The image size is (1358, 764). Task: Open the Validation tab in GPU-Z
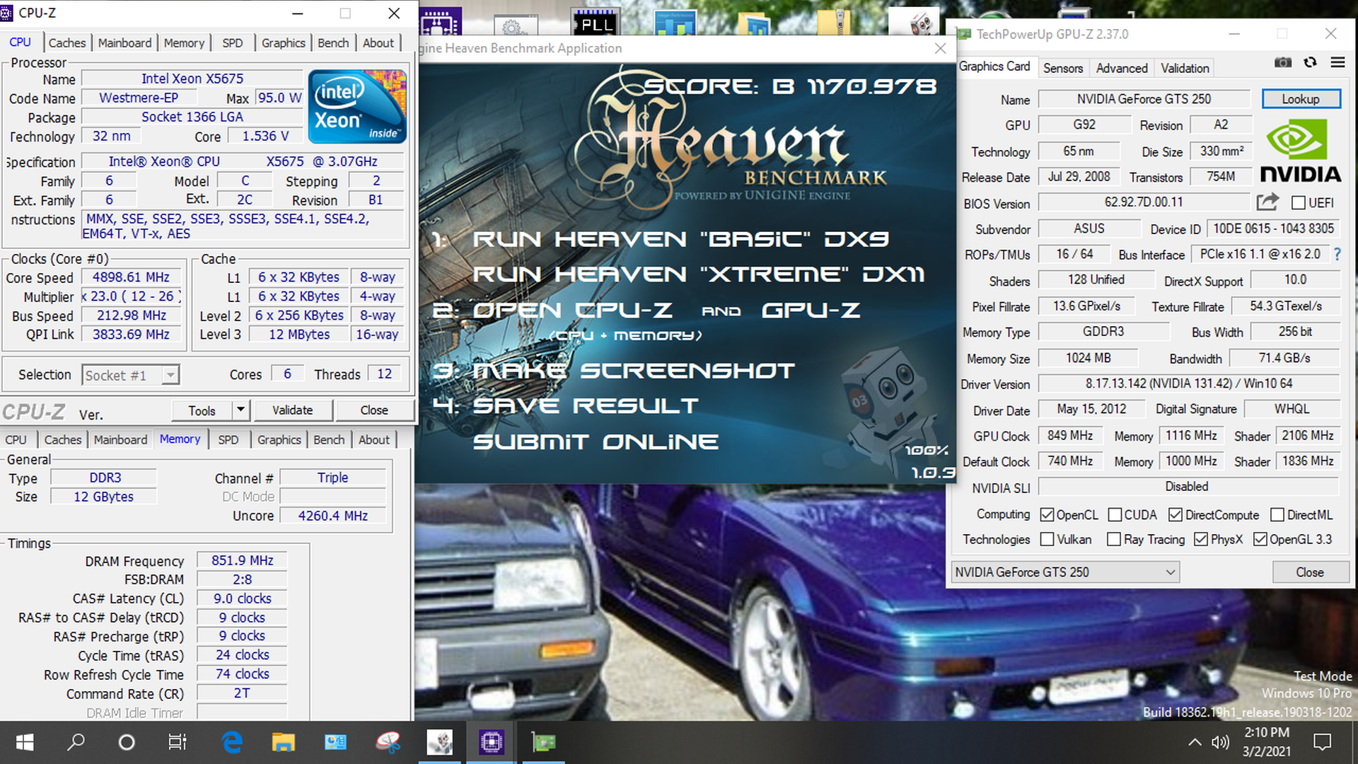pos(1185,68)
